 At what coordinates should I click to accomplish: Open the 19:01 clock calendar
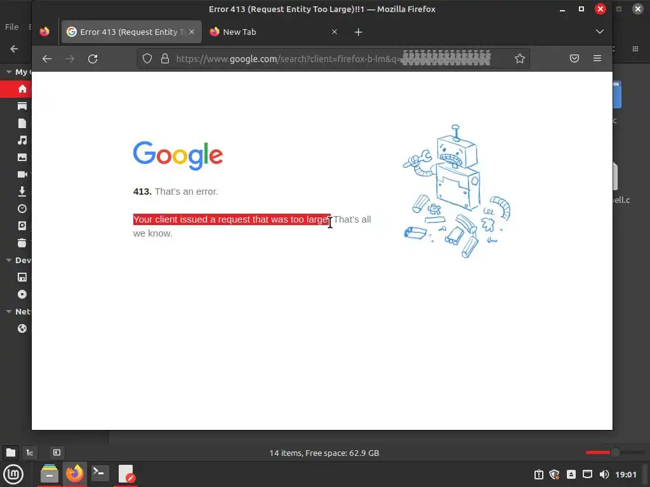click(x=625, y=474)
